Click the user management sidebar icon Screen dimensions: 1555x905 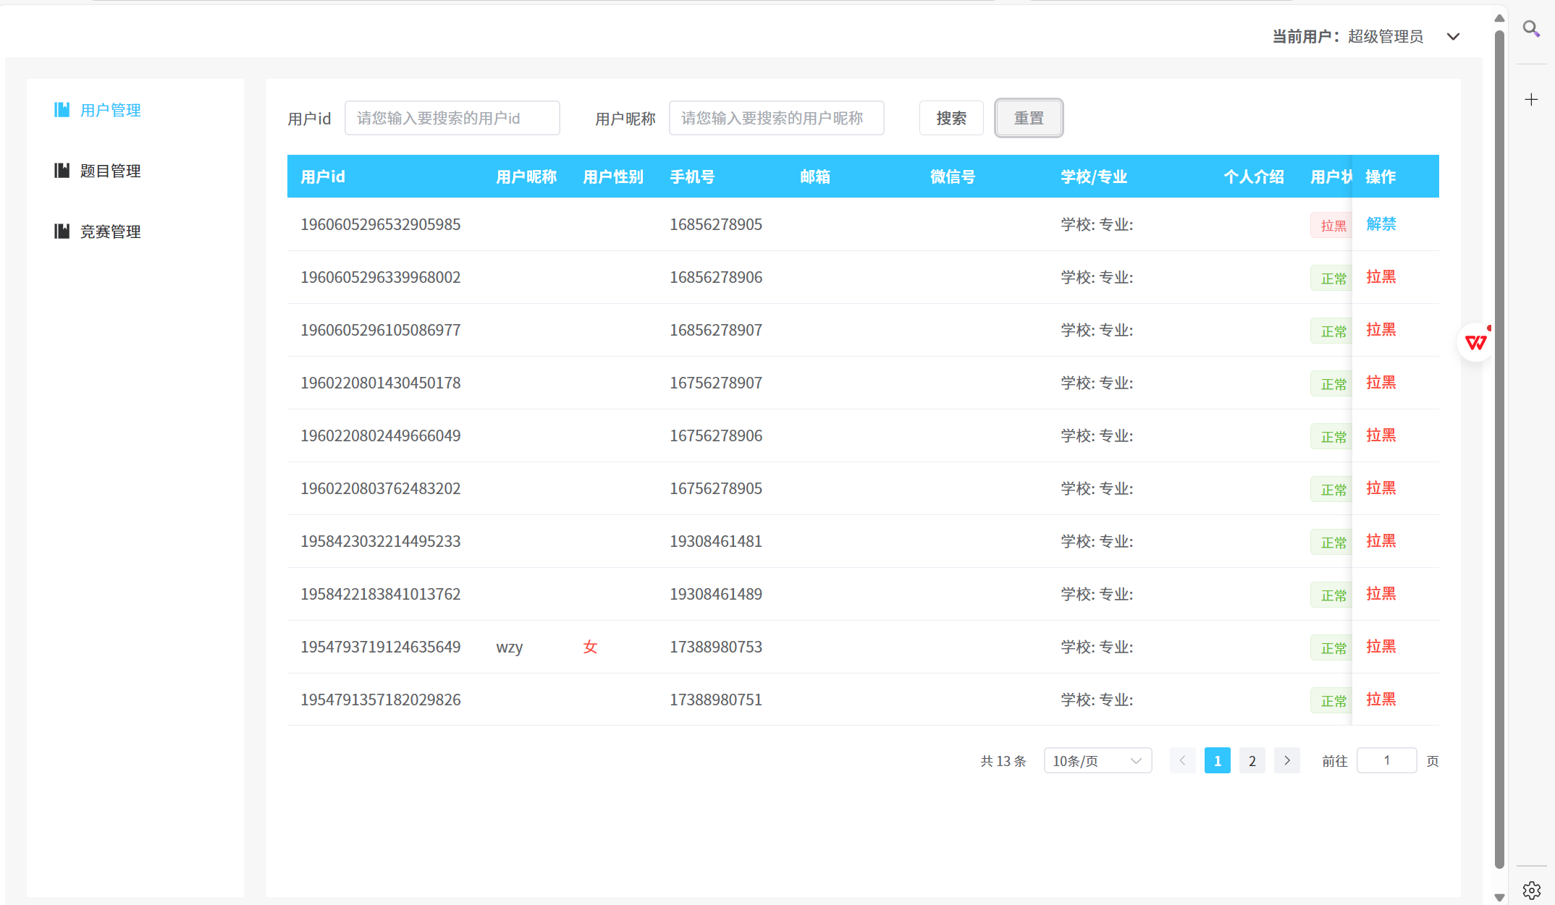click(62, 110)
